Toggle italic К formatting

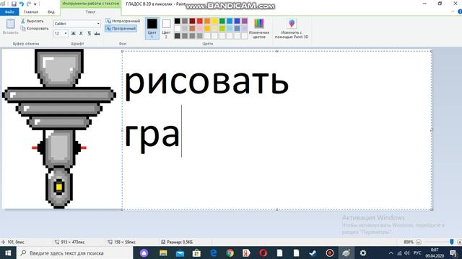pos(81,34)
